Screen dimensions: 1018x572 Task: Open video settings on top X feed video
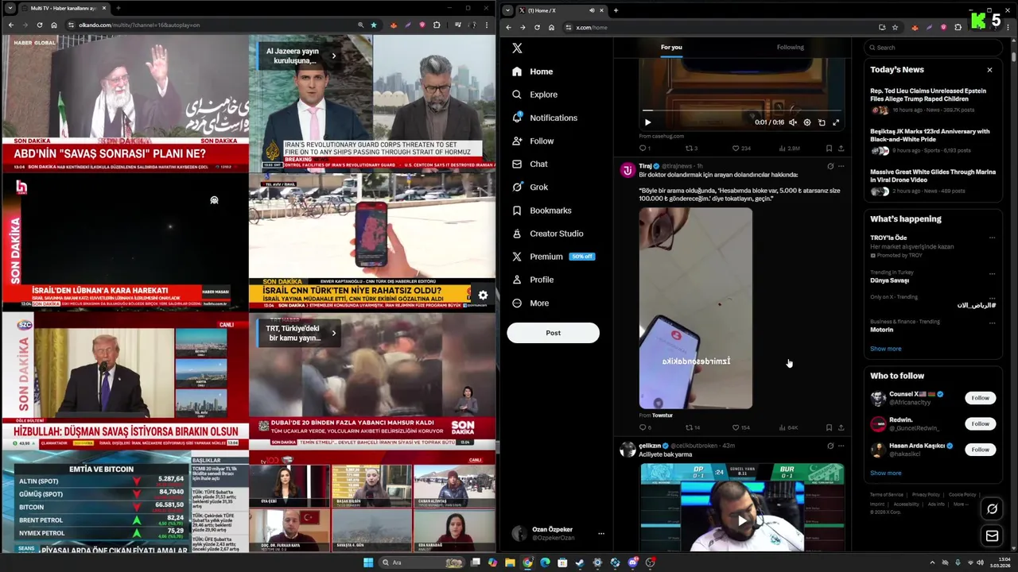click(x=807, y=122)
